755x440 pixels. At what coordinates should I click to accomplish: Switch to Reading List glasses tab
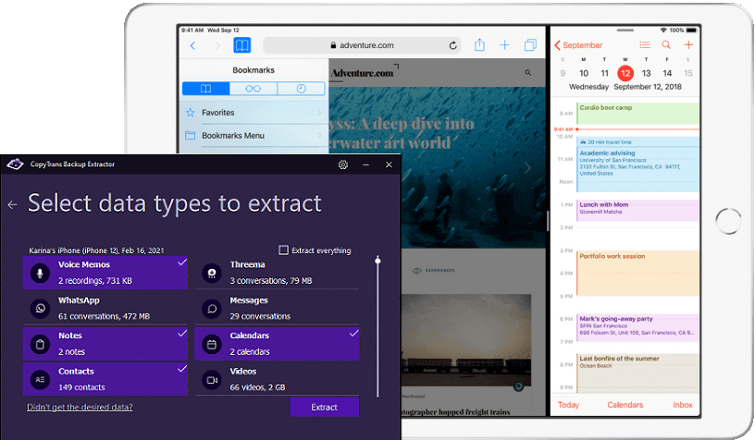pos(254,89)
